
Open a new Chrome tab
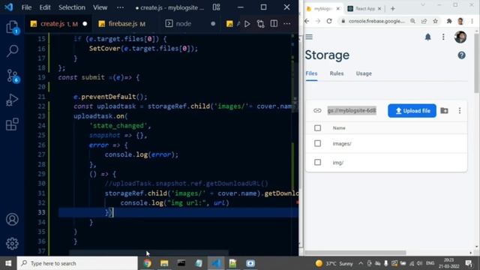pos(393,8)
